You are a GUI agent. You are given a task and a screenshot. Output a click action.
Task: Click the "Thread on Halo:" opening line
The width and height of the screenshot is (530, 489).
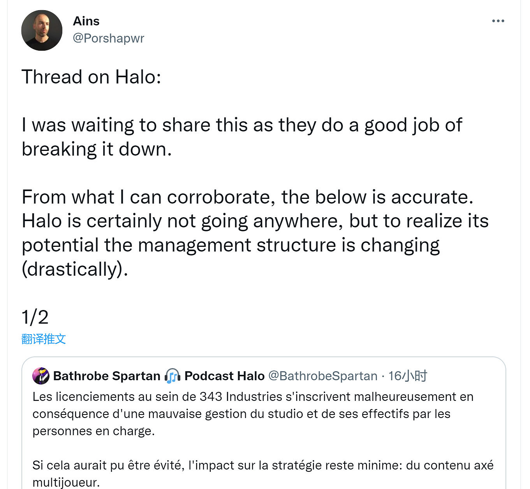tap(92, 77)
